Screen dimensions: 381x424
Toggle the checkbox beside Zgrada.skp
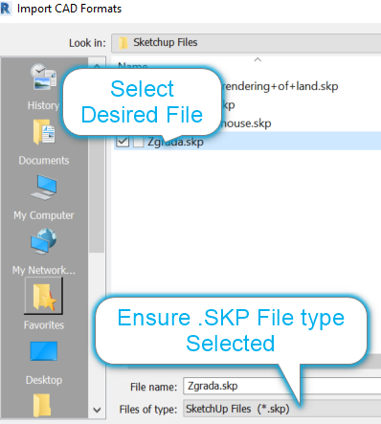click(123, 142)
